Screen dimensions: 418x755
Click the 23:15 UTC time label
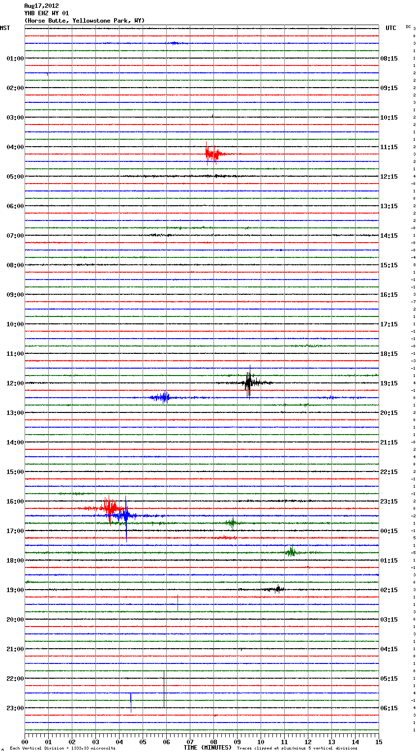coord(389,502)
